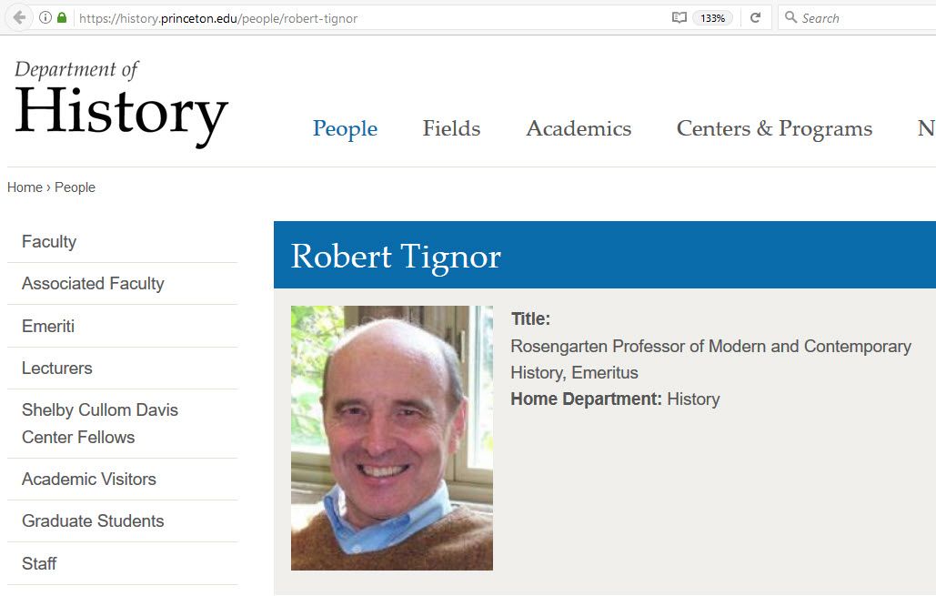Go to Centers & Programs
This screenshot has width=936, height=596.
[x=773, y=129]
